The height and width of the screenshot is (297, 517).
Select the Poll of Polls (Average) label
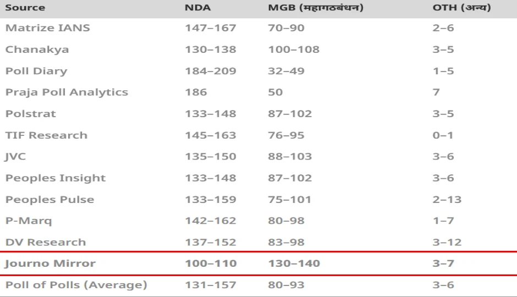(76, 285)
